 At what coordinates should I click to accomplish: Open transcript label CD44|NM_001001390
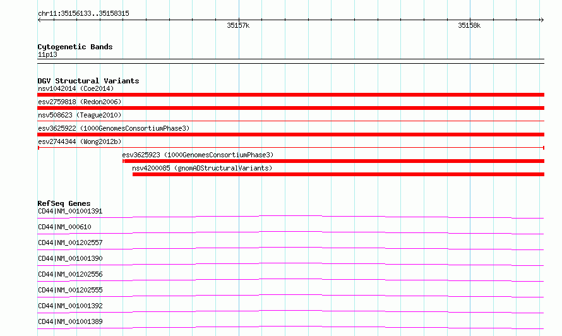pyautogui.click(x=70, y=258)
